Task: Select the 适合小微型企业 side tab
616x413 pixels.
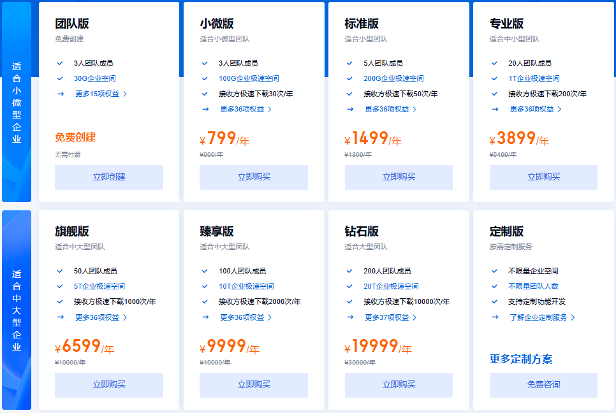Action: [17, 102]
